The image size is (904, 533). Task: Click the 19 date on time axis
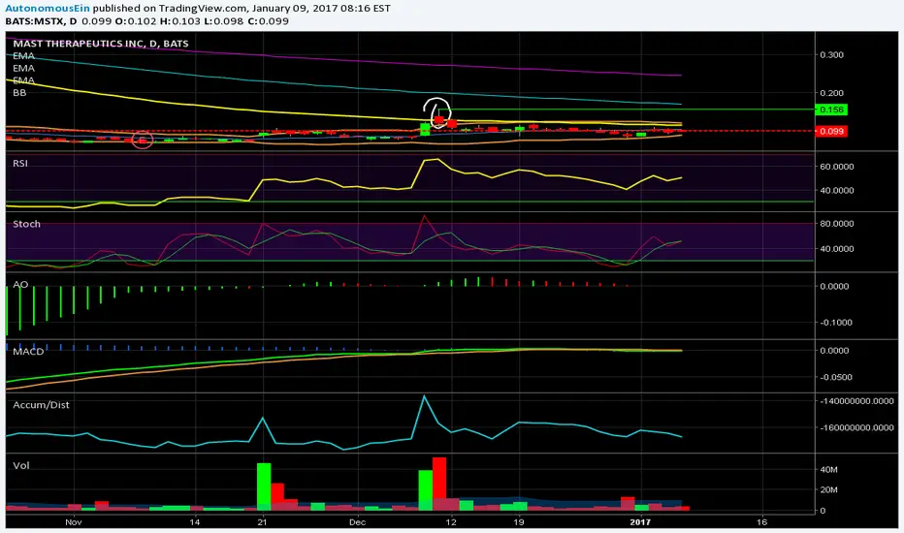point(519,522)
